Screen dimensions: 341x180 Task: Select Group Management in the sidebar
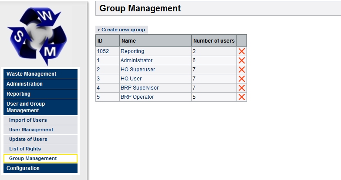(x=33, y=158)
